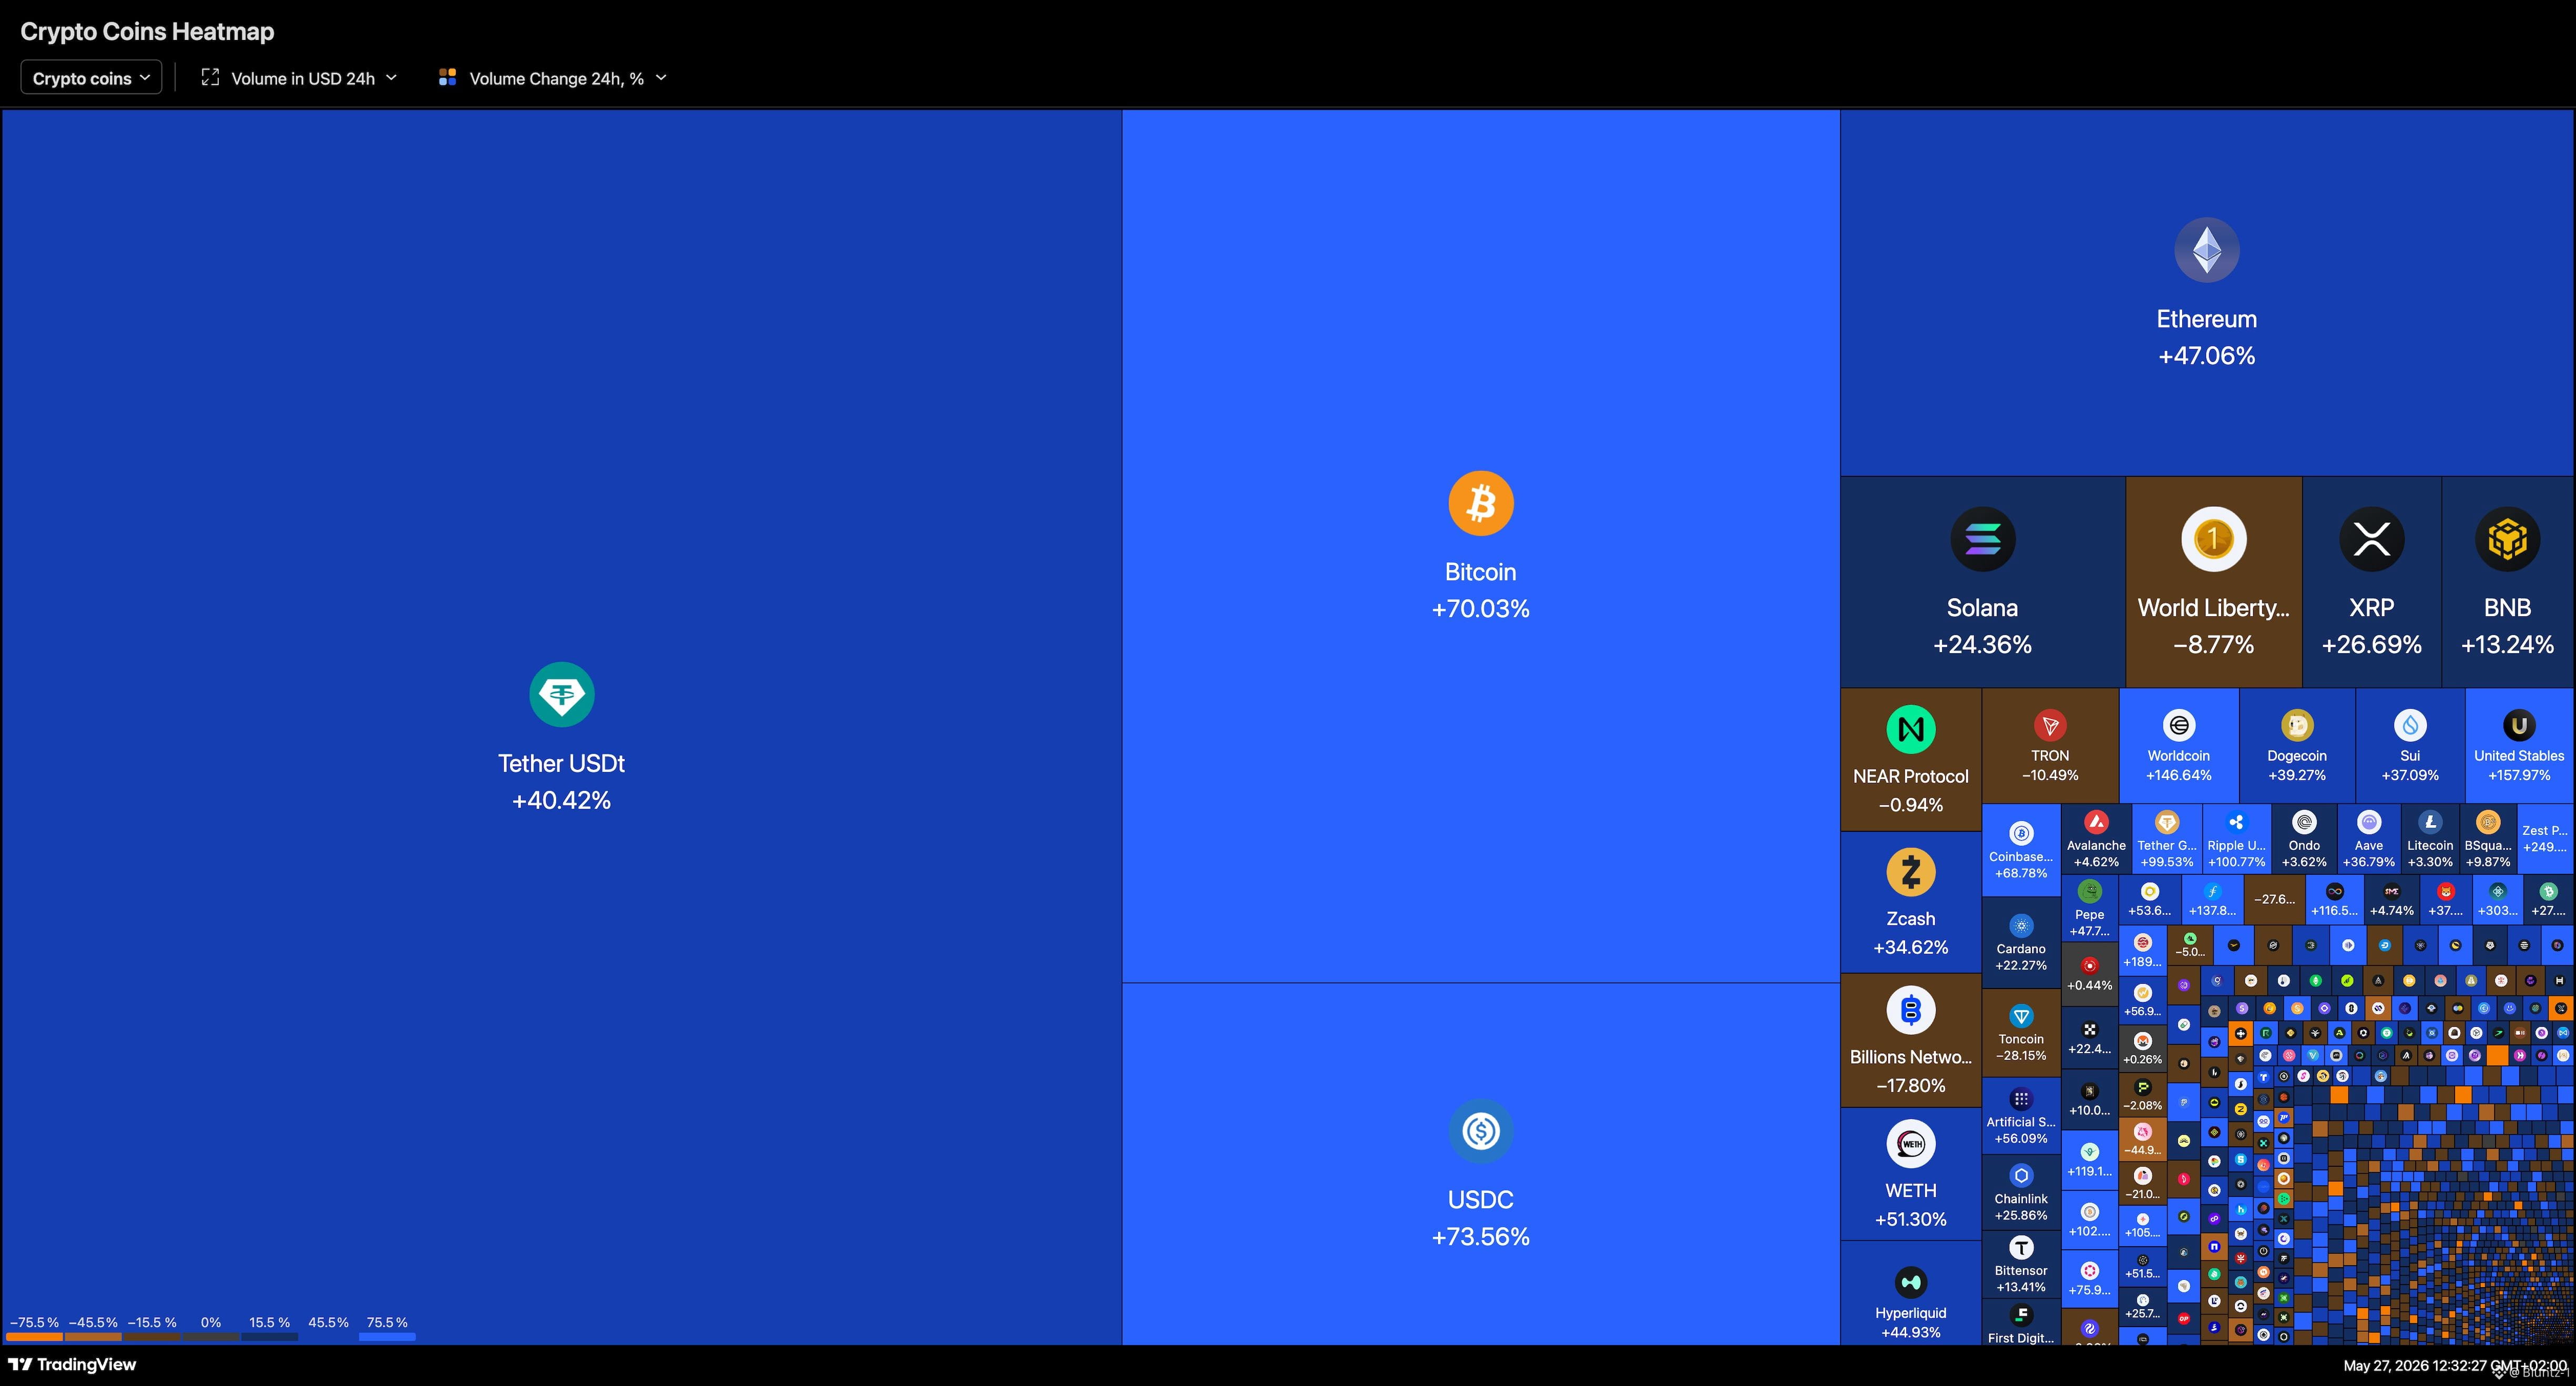Click the Worldcoin icon
2576x1386 pixels.
(x=2179, y=725)
